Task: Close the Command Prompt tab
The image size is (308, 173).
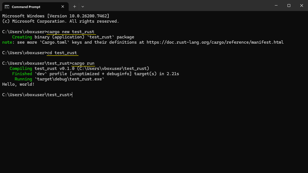Action: (63, 7)
